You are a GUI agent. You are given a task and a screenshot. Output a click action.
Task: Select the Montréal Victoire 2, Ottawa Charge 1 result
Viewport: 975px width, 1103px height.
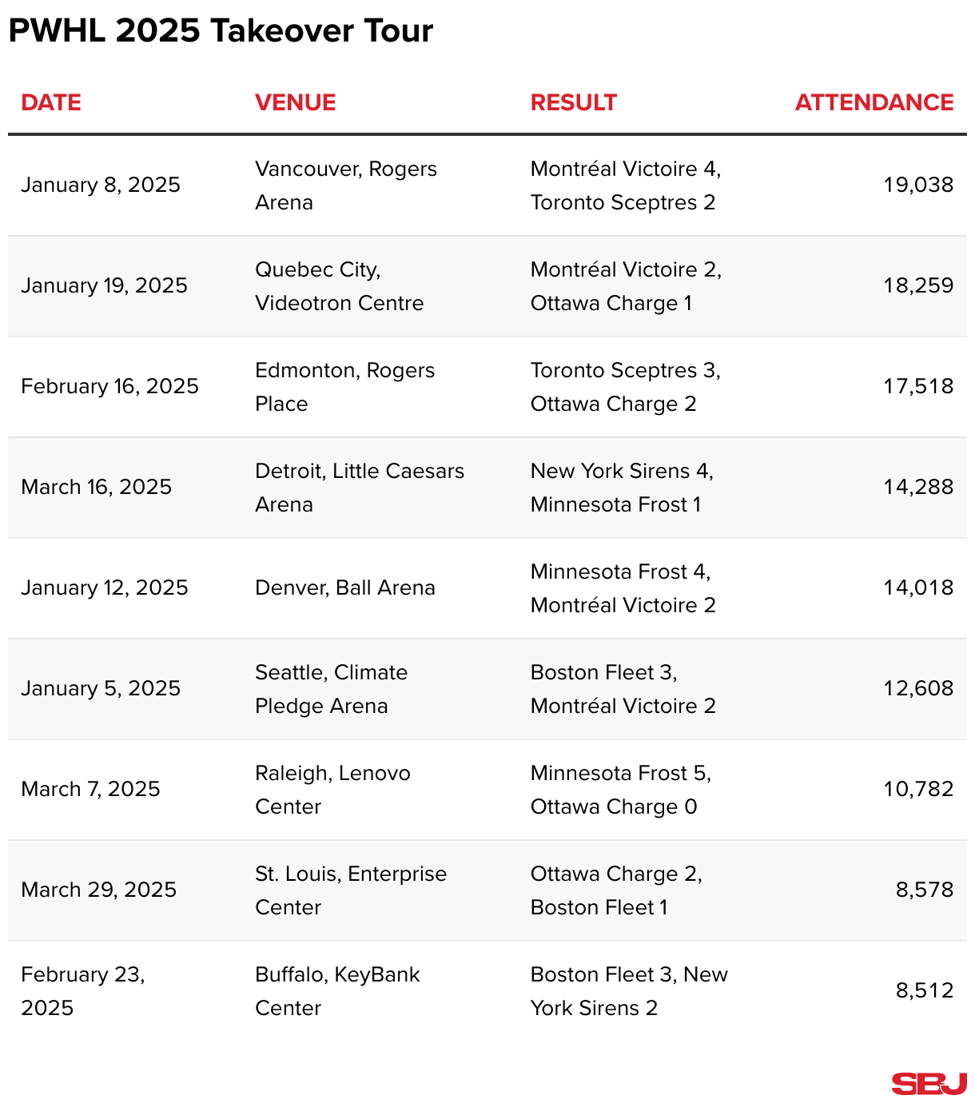[626, 286]
